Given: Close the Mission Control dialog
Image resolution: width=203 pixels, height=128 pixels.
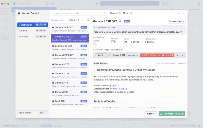Looking at the screenshot, I should (184, 13).
